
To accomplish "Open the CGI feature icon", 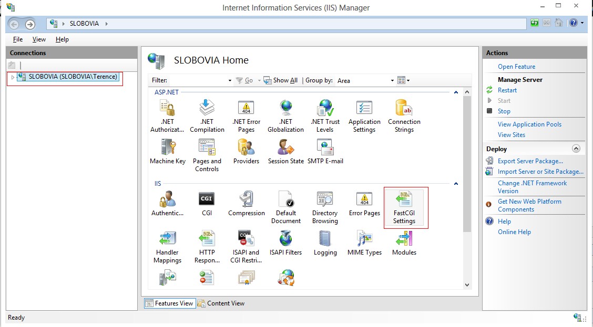I will point(207,204).
